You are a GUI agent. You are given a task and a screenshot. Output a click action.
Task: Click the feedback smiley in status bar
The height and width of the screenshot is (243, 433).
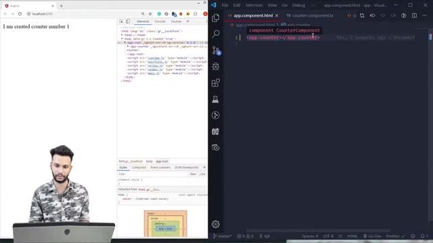coord(413,236)
